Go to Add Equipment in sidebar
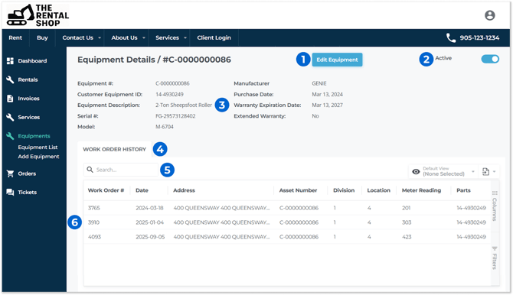The image size is (513, 295). (38, 157)
